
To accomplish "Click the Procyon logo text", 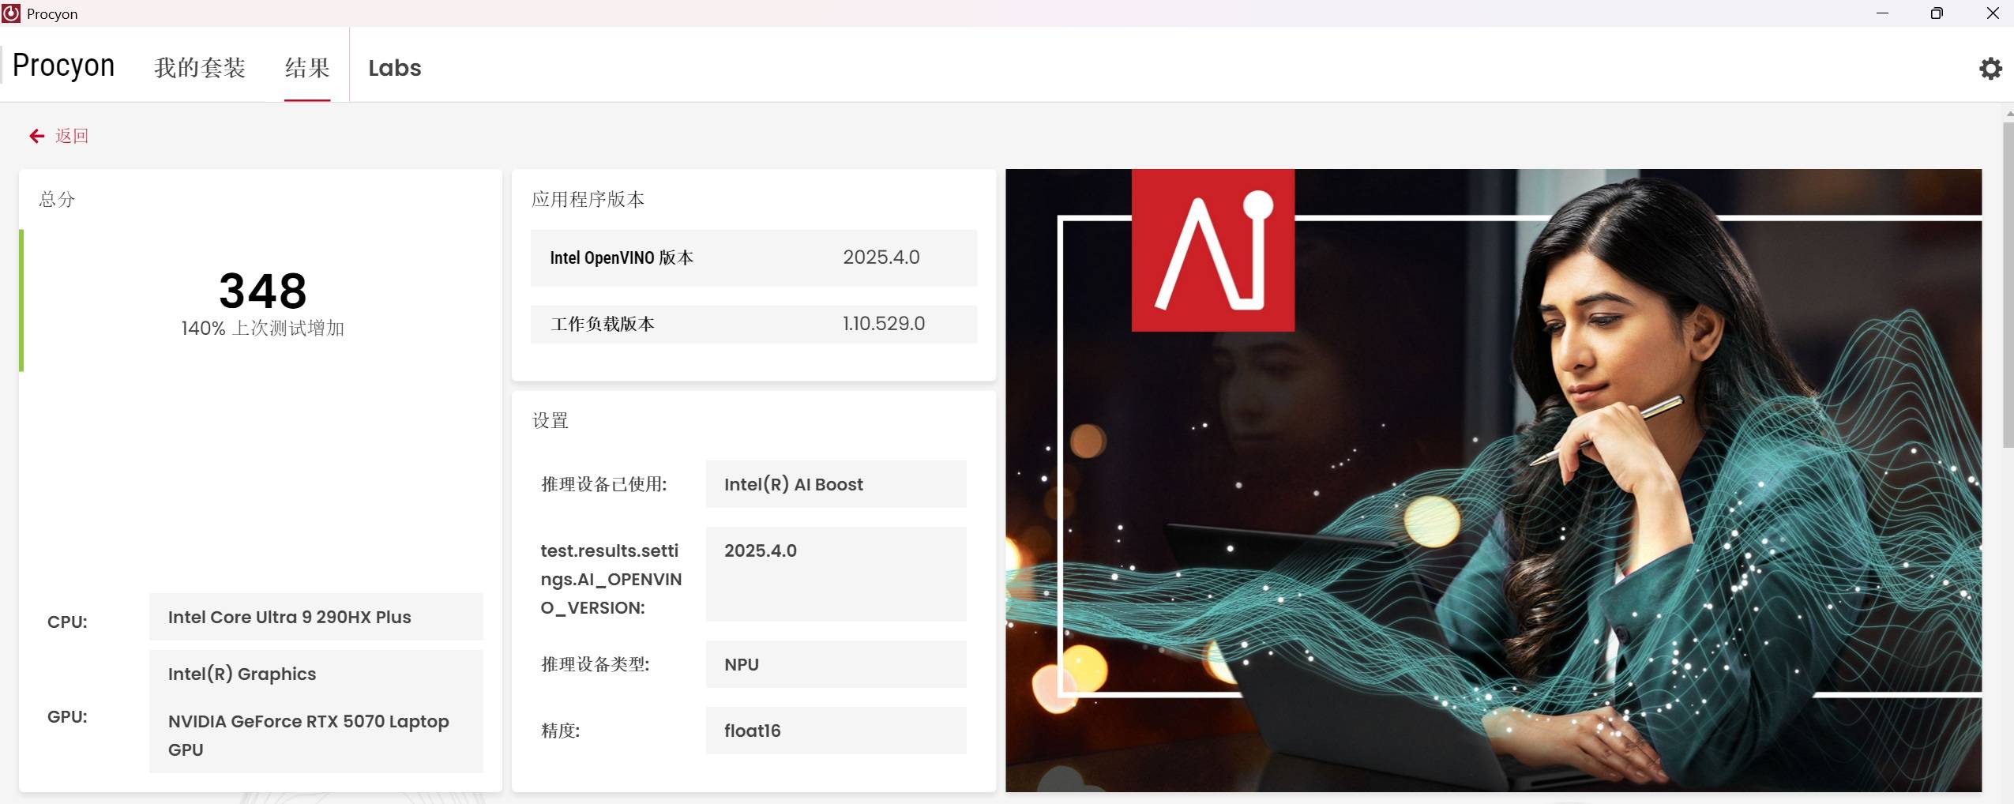I will 63,66.
